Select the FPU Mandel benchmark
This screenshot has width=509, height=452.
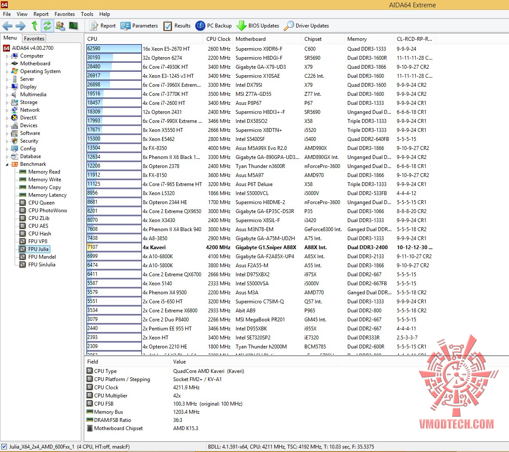tap(42, 257)
